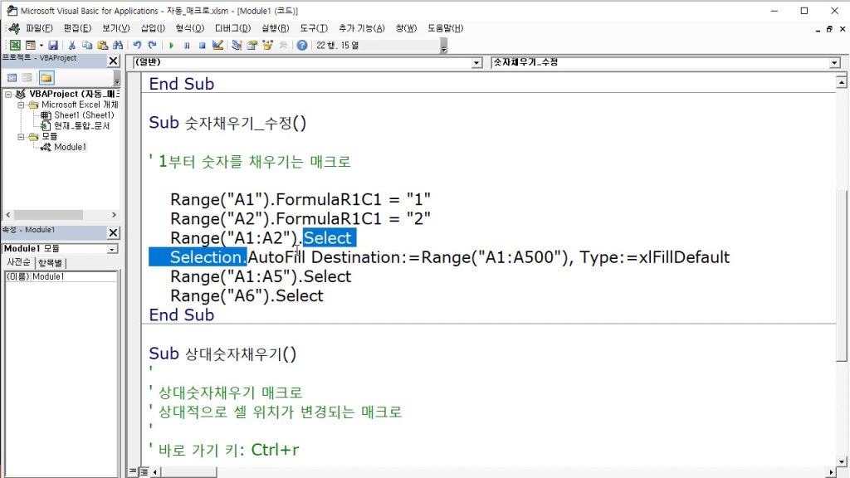Close the 프로젝트 - VBAProject panel
Screen dimensions: 850x478
pos(114,61)
